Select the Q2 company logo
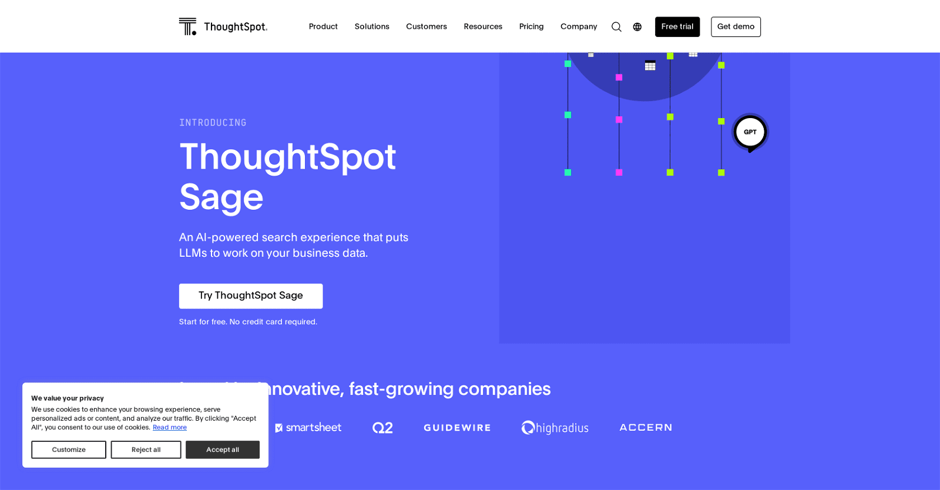Viewport: 940px width, 490px height. point(382,427)
